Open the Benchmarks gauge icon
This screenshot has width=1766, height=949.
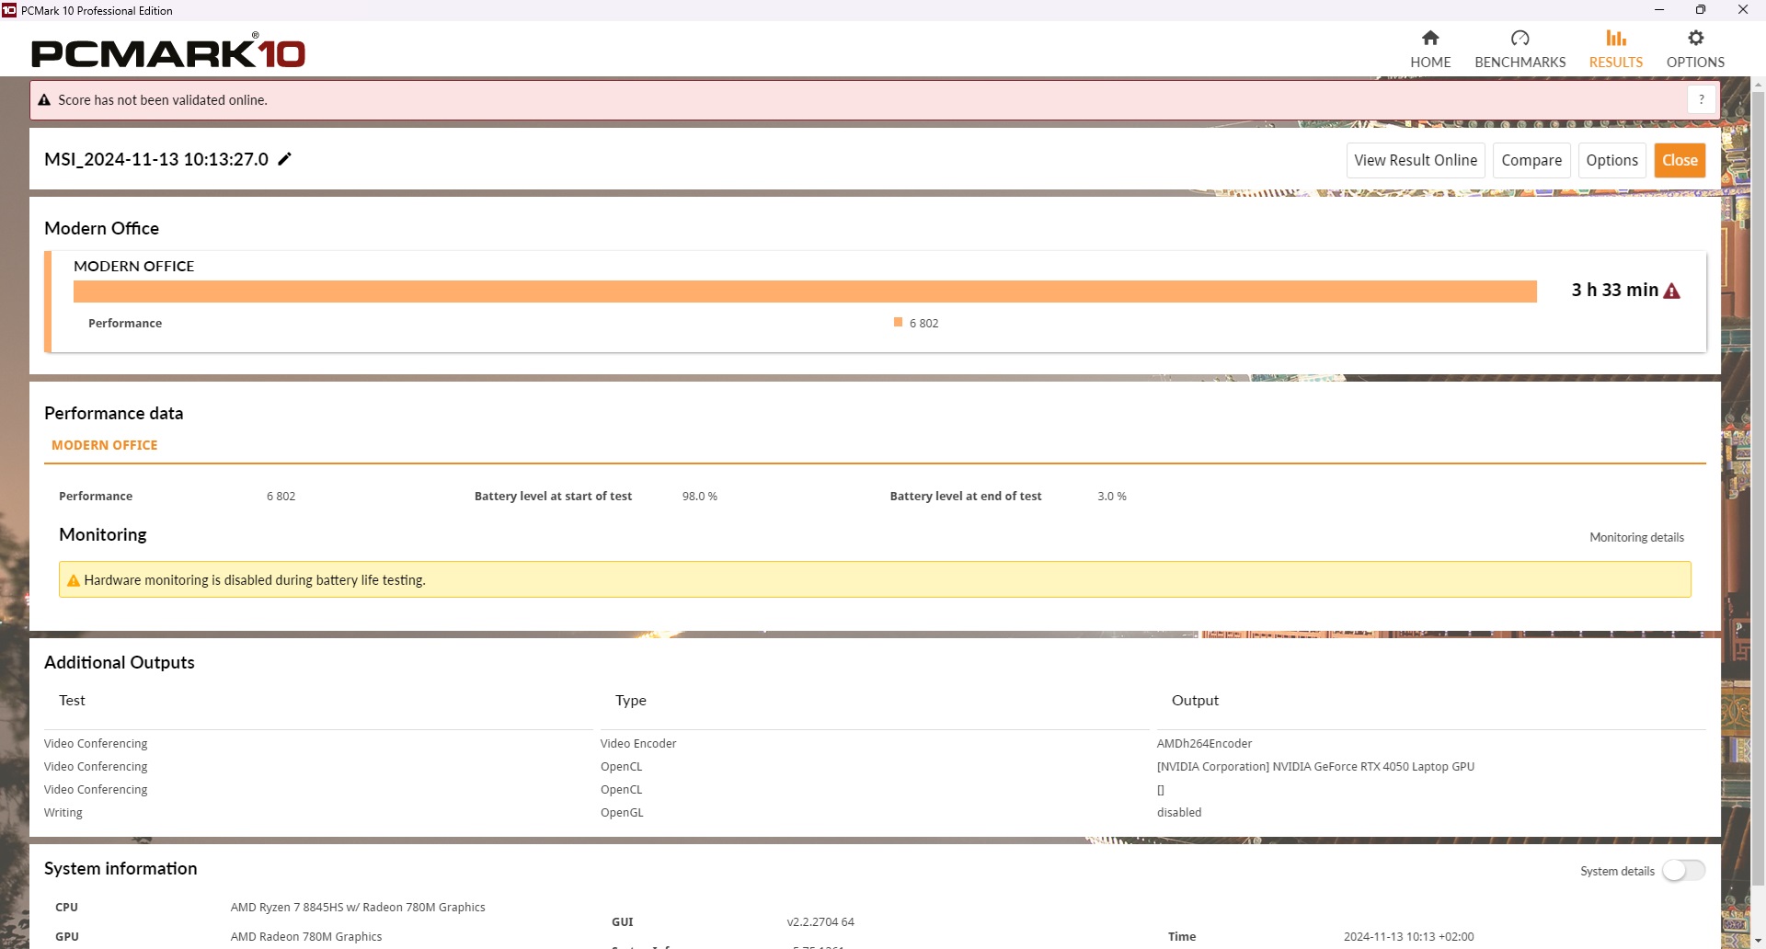coord(1519,39)
